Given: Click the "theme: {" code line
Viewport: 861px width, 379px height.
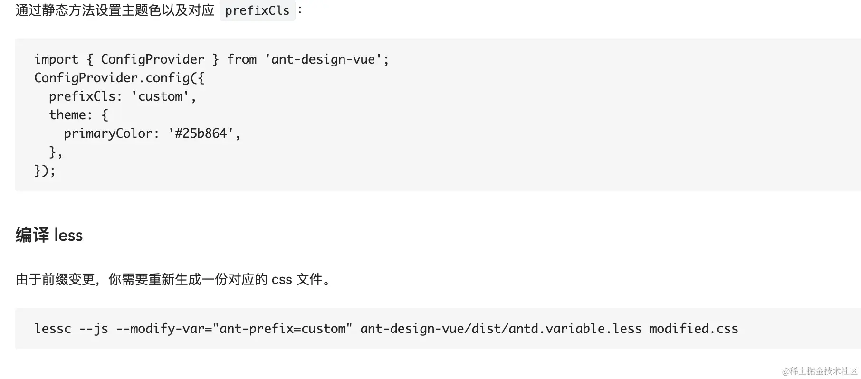Looking at the screenshot, I should coord(78,115).
